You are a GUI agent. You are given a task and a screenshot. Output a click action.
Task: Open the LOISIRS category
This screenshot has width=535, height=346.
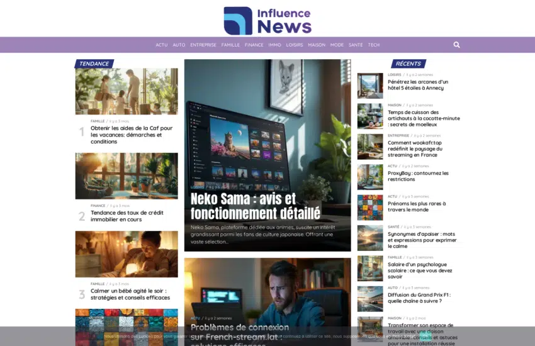(x=294, y=45)
